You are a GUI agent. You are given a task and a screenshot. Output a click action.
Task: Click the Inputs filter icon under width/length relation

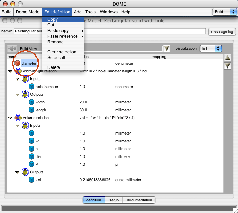[x=25, y=79]
